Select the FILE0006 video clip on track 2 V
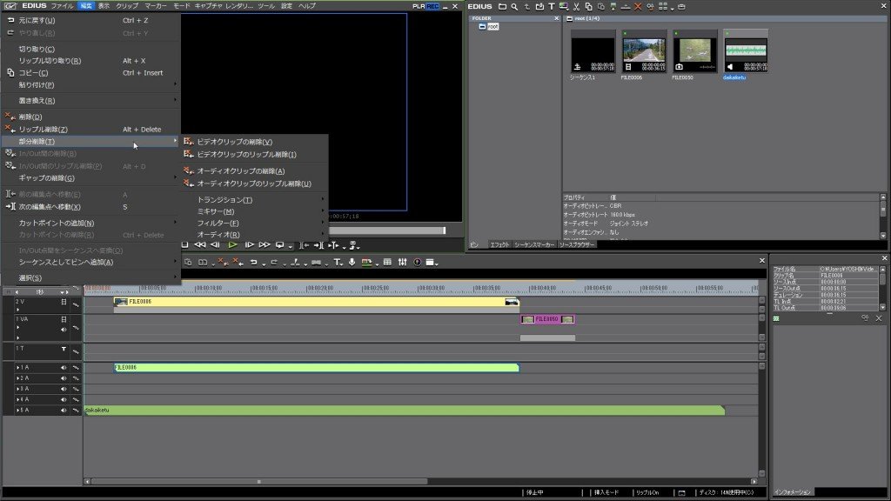 click(x=317, y=302)
